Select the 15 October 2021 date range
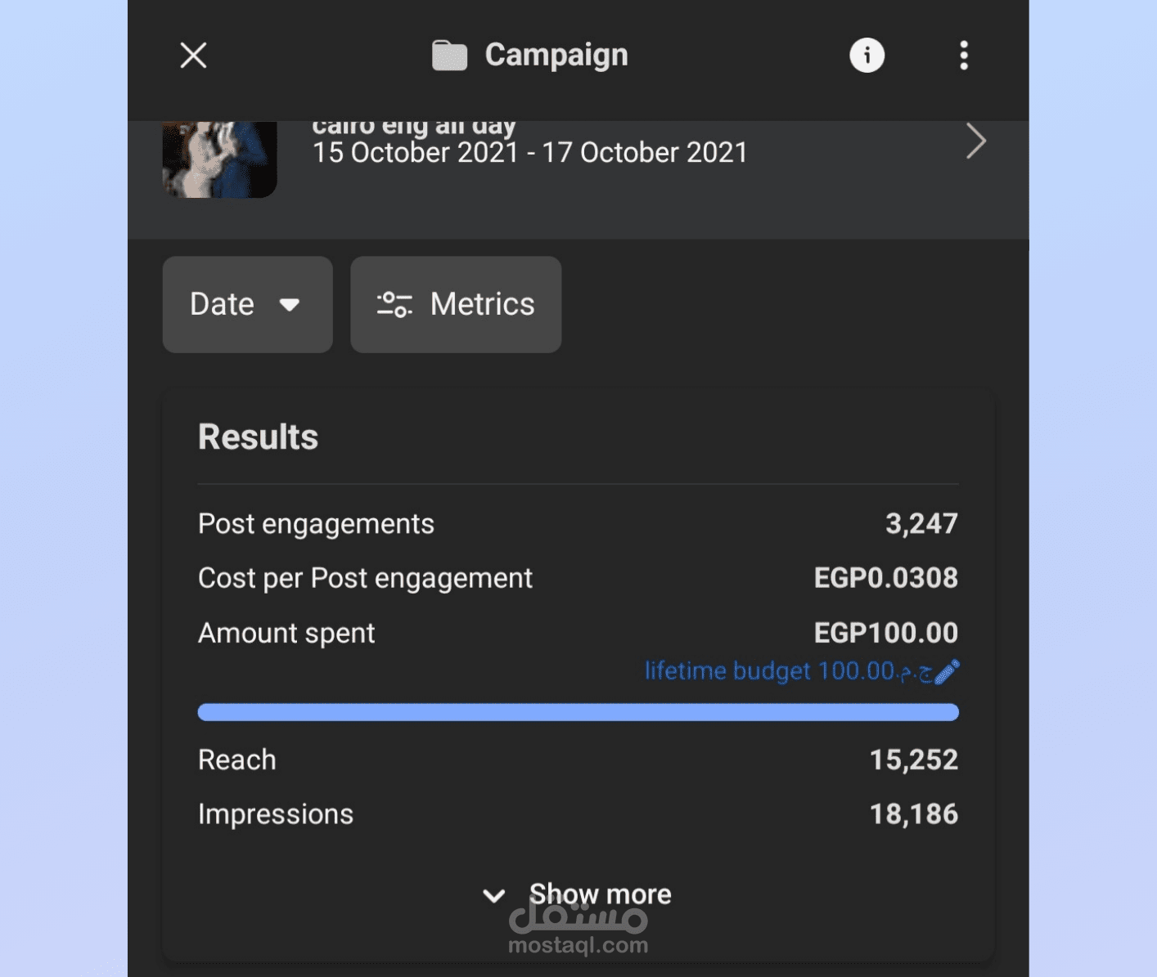The width and height of the screenshot is (1157, 977). (x=530, y=153)
